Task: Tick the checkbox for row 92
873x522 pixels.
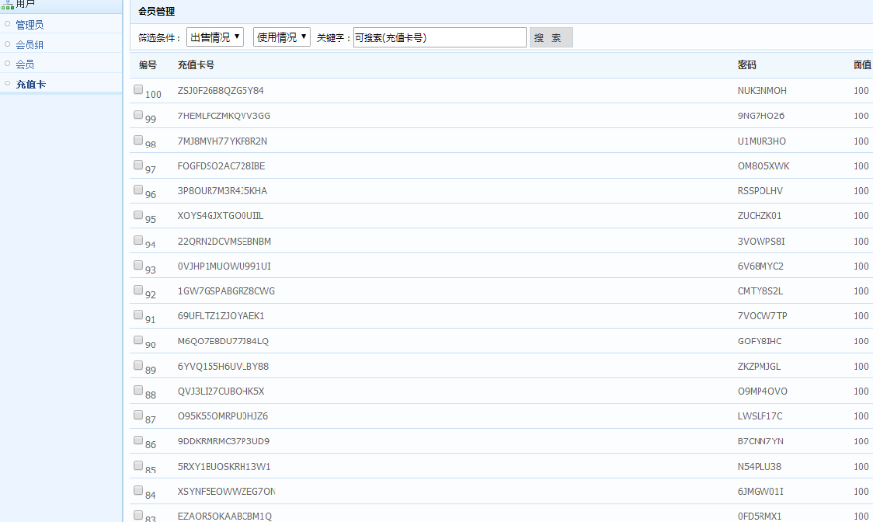Action: coord(138,290)
